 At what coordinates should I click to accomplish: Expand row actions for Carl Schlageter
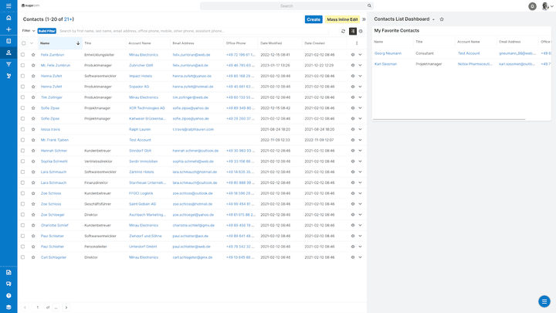tap(360, 257)
